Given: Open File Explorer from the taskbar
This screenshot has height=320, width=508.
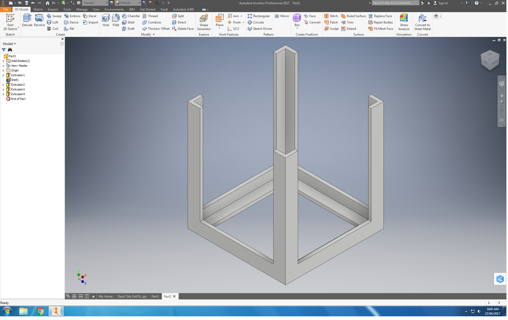Looking at the screenshot, I should tap(23, 311).
